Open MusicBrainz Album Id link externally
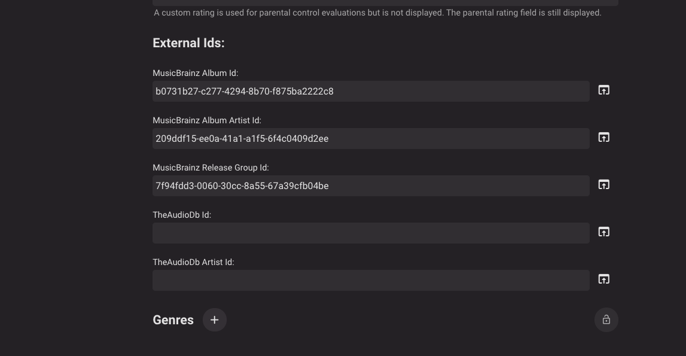This screenshot has height=356, width=686. point(603,90)
